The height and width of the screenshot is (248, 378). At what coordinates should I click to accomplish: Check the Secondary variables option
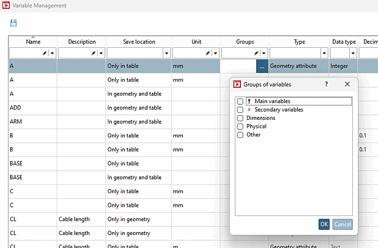240,110
